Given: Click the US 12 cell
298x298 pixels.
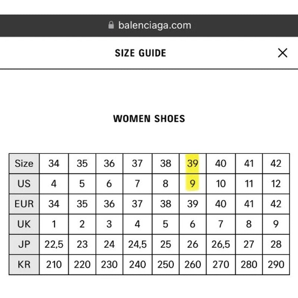Looking at the screenshot, I should (x=276, y=184).
